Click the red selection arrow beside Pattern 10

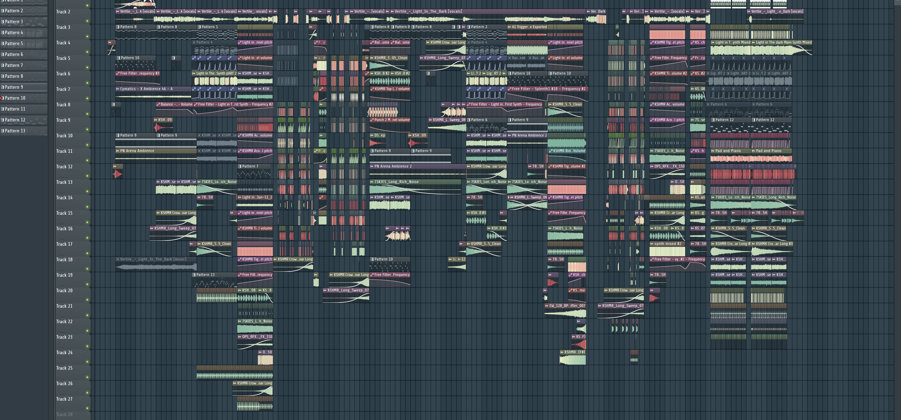click(x=2, y=98)
